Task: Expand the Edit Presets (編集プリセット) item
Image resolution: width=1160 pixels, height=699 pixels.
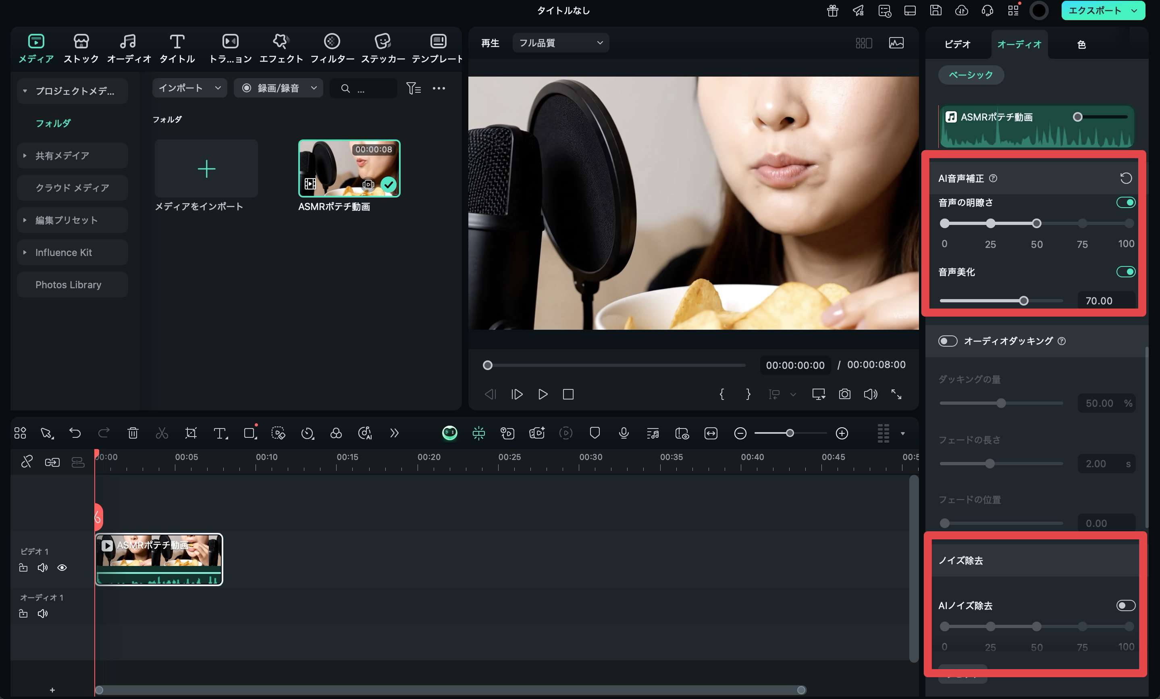Action: (25, 220)
